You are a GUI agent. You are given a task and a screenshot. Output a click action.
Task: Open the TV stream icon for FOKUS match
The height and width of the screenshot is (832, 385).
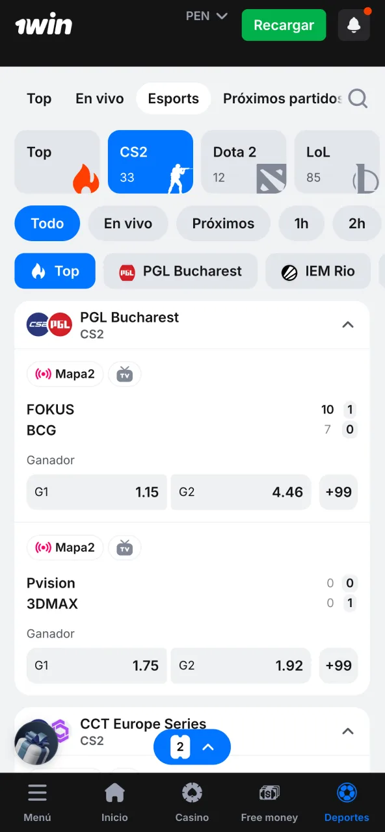pyautogui.click(x=124, y=374)
